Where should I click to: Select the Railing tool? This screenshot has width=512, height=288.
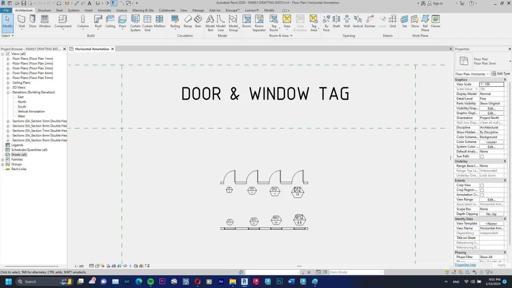(x=175, y=21)
